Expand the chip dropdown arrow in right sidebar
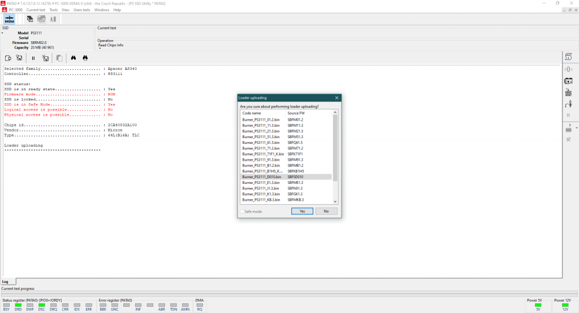The width and height of the screenshot is (579, 313). (x=577, y=124)
